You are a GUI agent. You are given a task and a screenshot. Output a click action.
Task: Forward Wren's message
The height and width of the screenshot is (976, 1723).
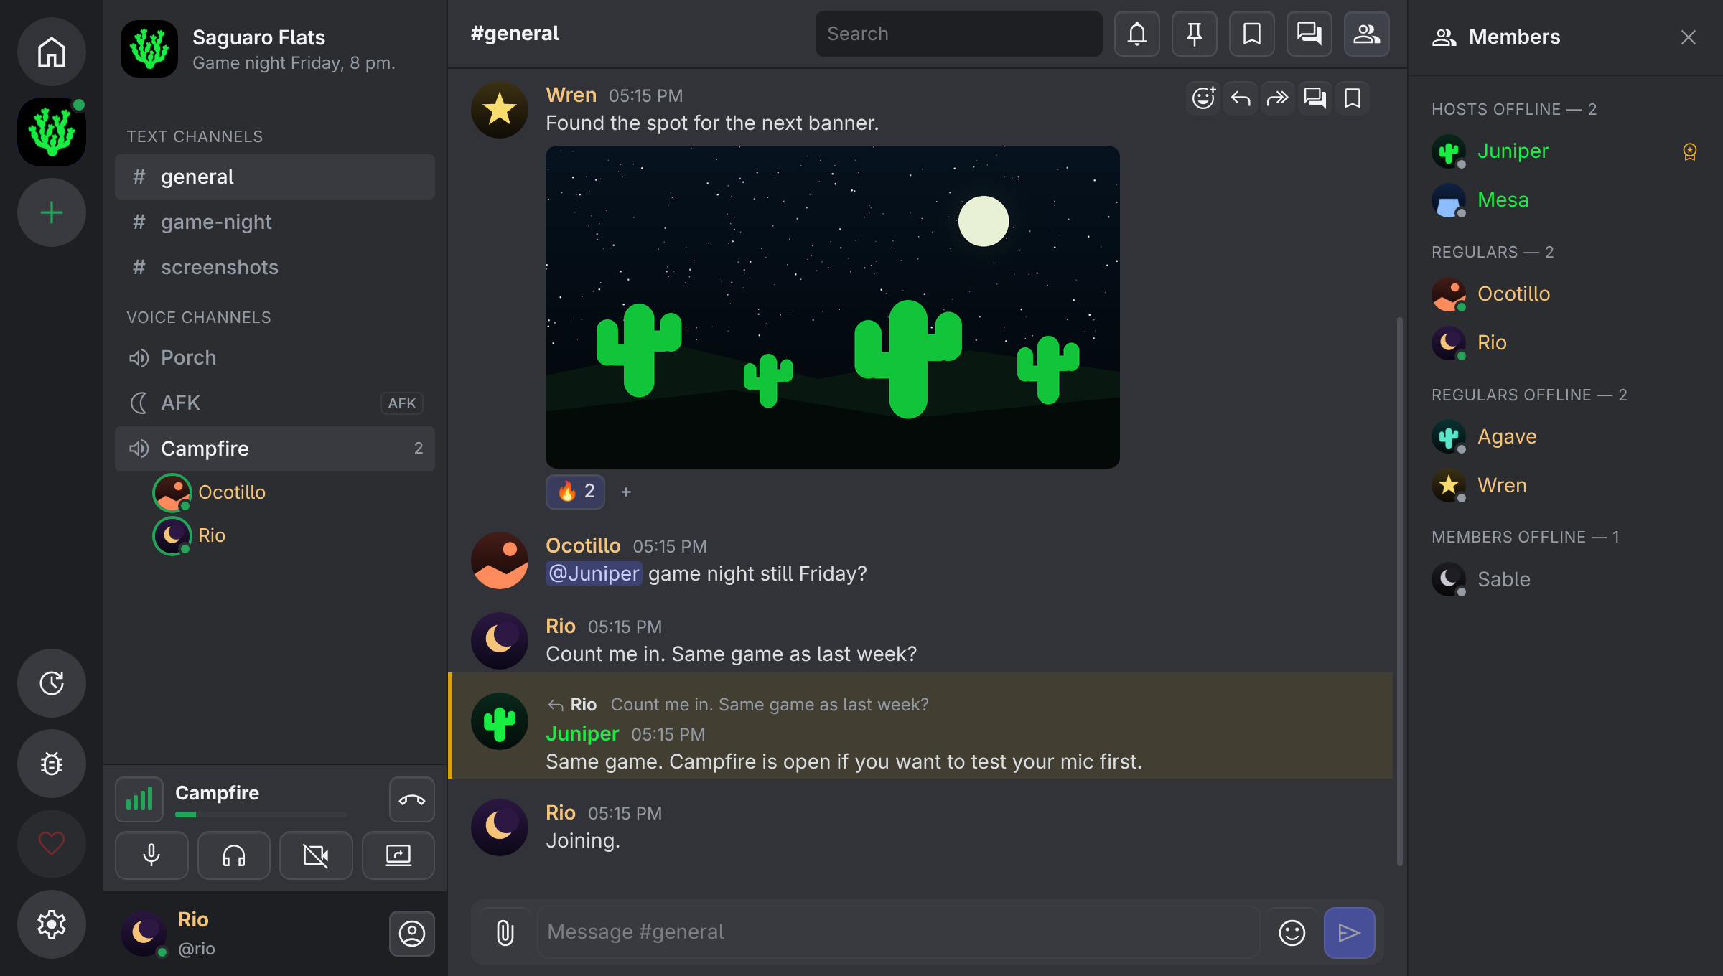1278,98
